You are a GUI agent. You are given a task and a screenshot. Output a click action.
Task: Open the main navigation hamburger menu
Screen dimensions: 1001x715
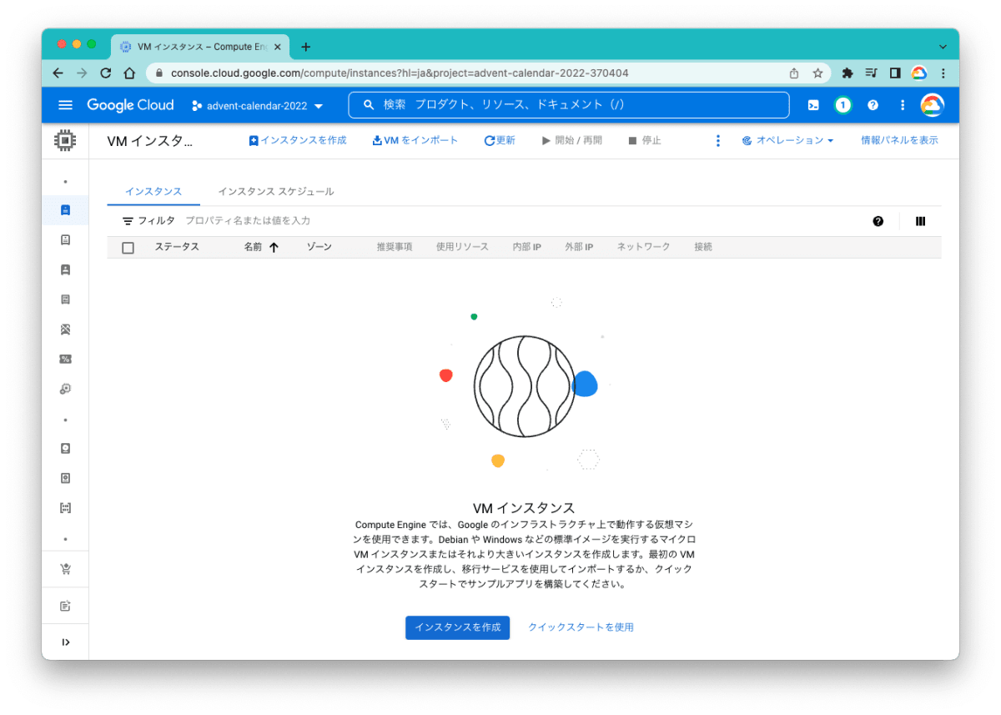66,105
